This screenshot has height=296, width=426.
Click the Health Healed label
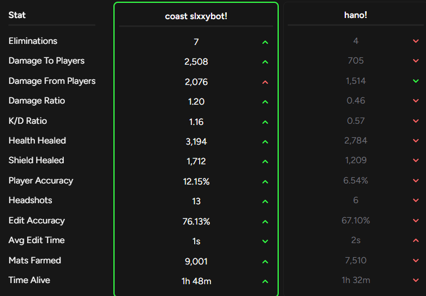(x=37, y=141)
